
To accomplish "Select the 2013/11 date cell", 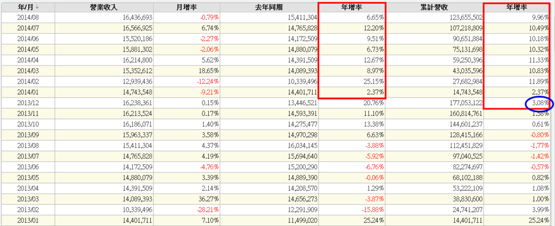I will pyautogui.click(x=28, y=114).
